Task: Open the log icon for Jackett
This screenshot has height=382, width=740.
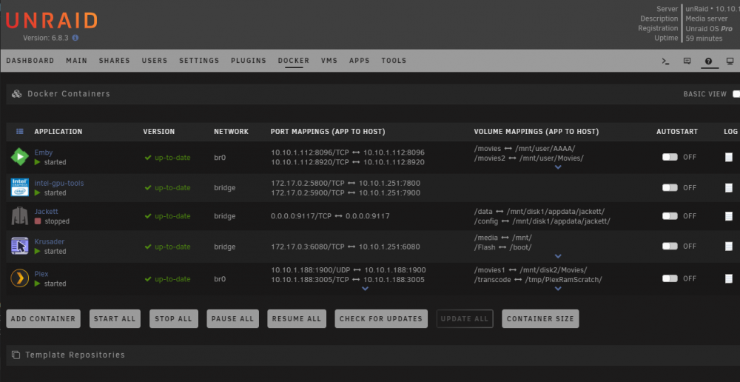Action: [729, 216]
